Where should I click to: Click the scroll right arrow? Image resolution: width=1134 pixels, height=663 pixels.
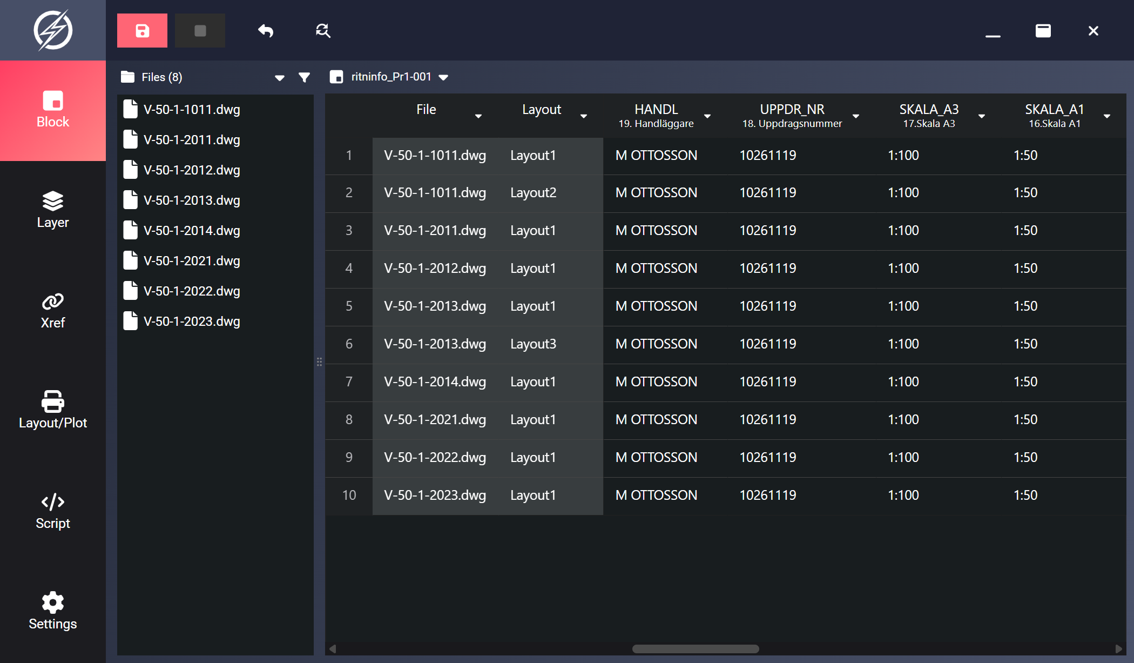pyautogui.click(x=1118, y=649)
